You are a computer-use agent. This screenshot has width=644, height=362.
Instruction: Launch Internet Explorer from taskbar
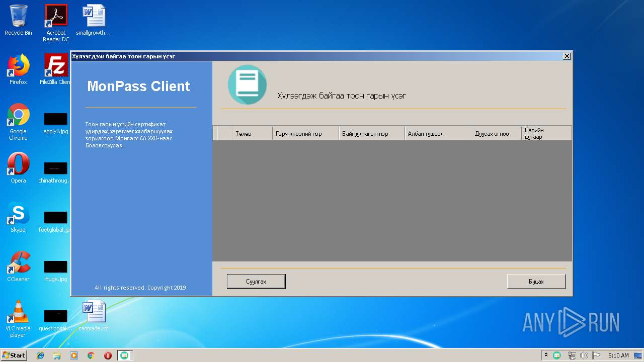coord(40,355)
